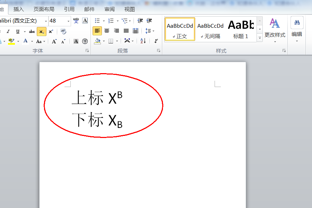The image size is (312, 208).
Task: Open the font color picker arrow
Action: coord(32,41)
